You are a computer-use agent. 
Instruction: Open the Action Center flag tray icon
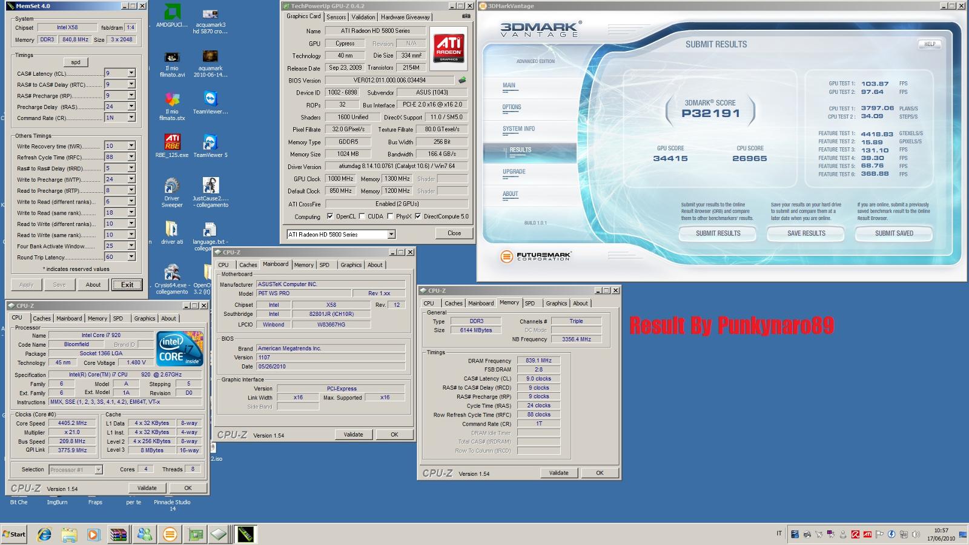[879, 534]
